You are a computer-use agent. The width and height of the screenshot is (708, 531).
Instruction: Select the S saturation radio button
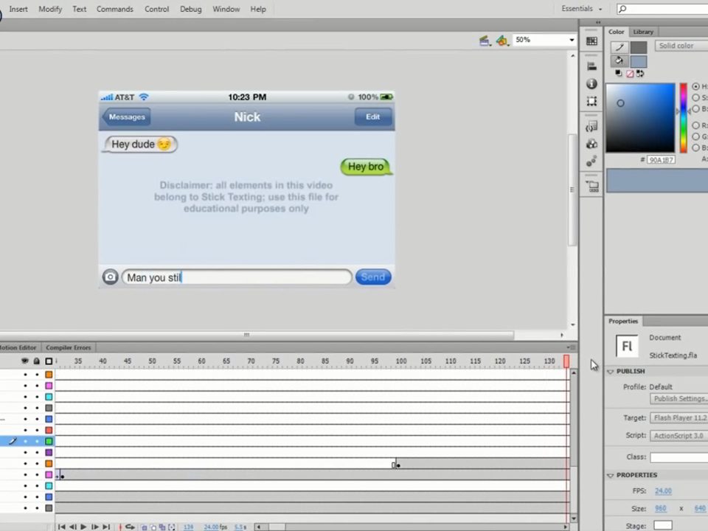click(695, 97)
